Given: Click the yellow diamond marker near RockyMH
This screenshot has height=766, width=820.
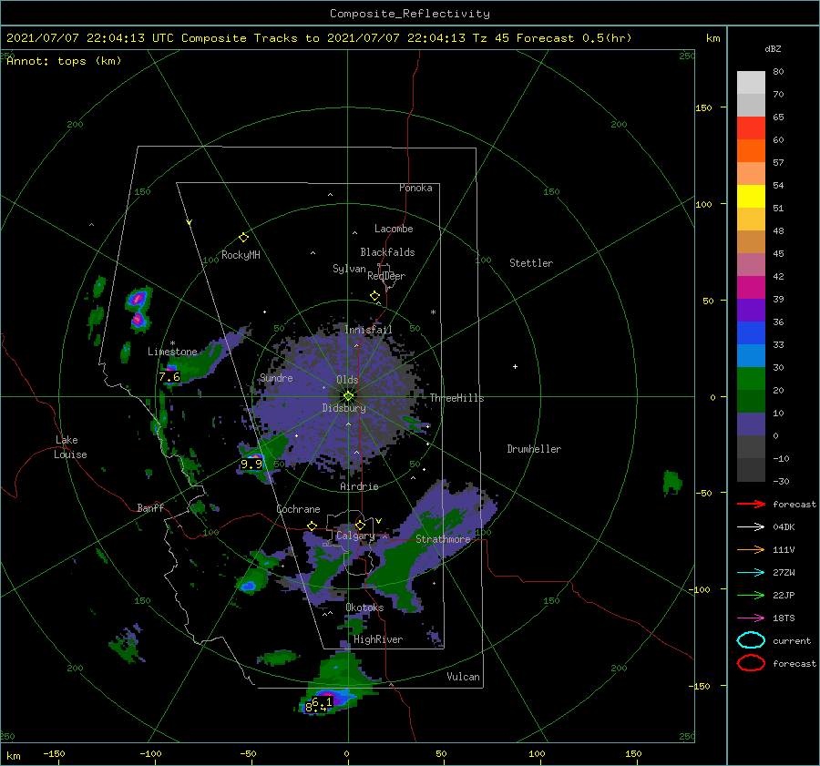Looking at the screenshot, I should click(x=243, y=238).
